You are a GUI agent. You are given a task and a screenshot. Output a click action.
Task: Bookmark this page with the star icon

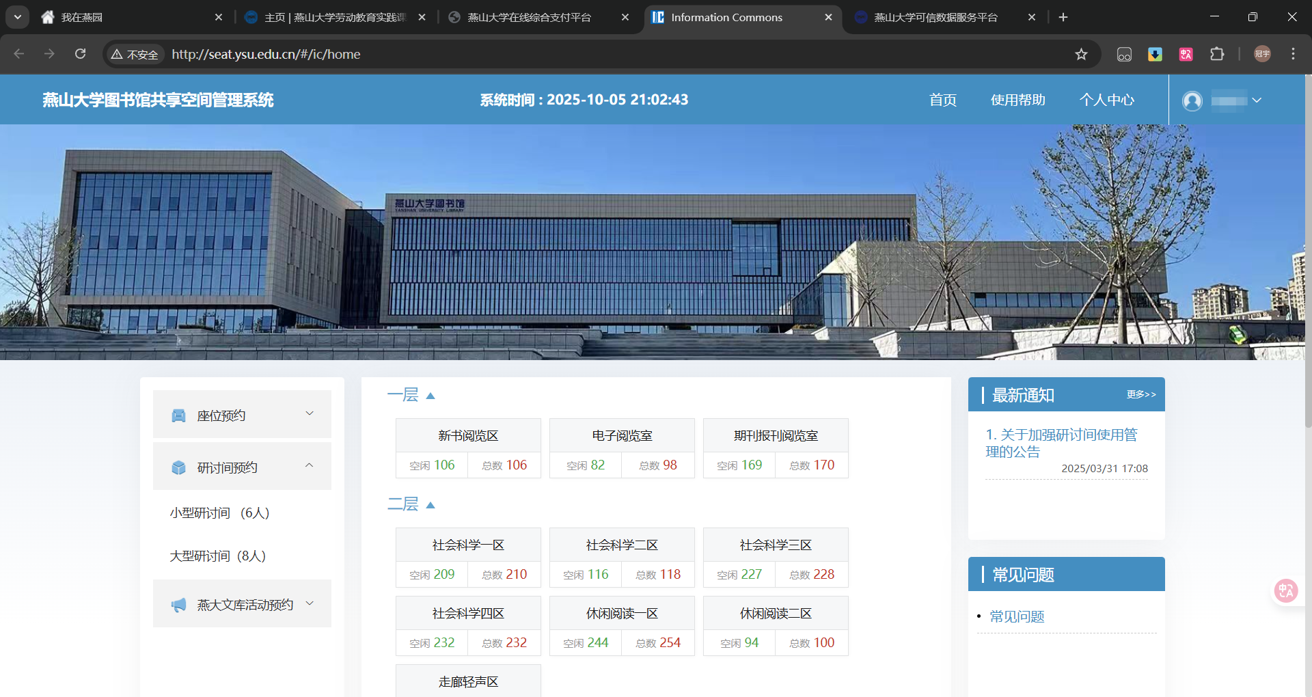1081,54
